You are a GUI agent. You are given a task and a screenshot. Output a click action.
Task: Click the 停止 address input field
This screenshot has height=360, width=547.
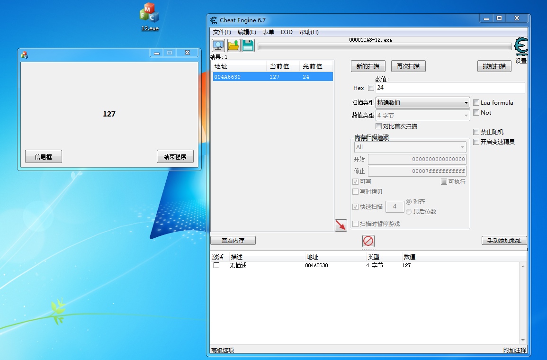(x=417, y=171)
